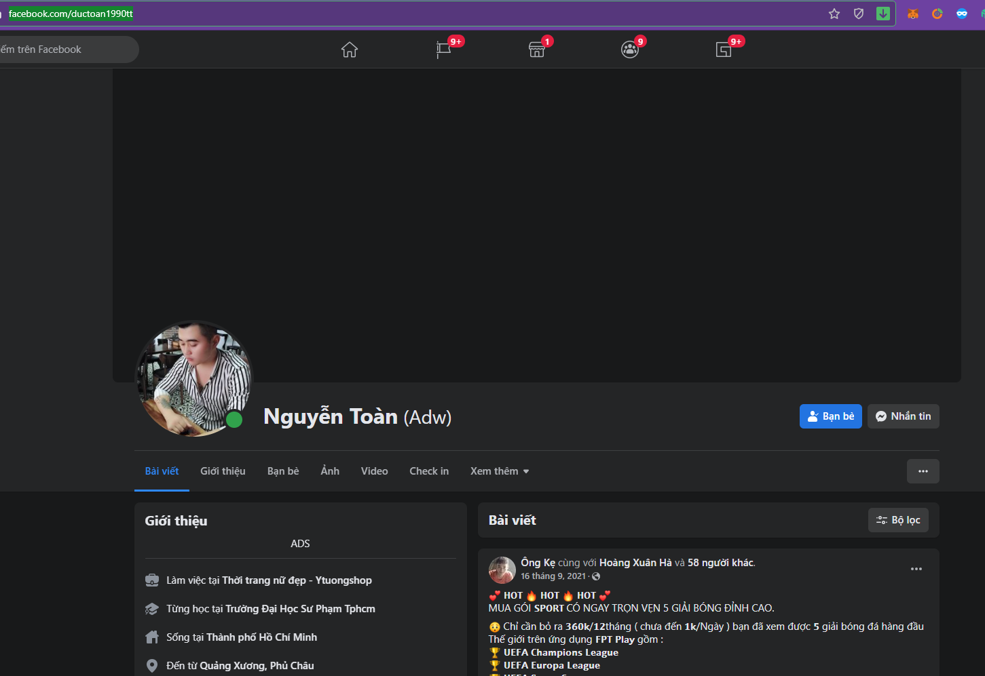Image resolution: width=985 pixels, height=676 pixels.
Task: Click the ADS bio text
Action: (300, 544)
